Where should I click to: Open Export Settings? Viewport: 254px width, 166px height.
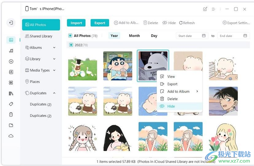[236, 23]
